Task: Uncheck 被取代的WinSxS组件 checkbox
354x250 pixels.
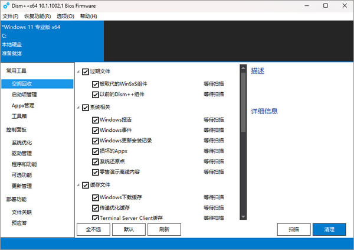Action: pos(96,84)
